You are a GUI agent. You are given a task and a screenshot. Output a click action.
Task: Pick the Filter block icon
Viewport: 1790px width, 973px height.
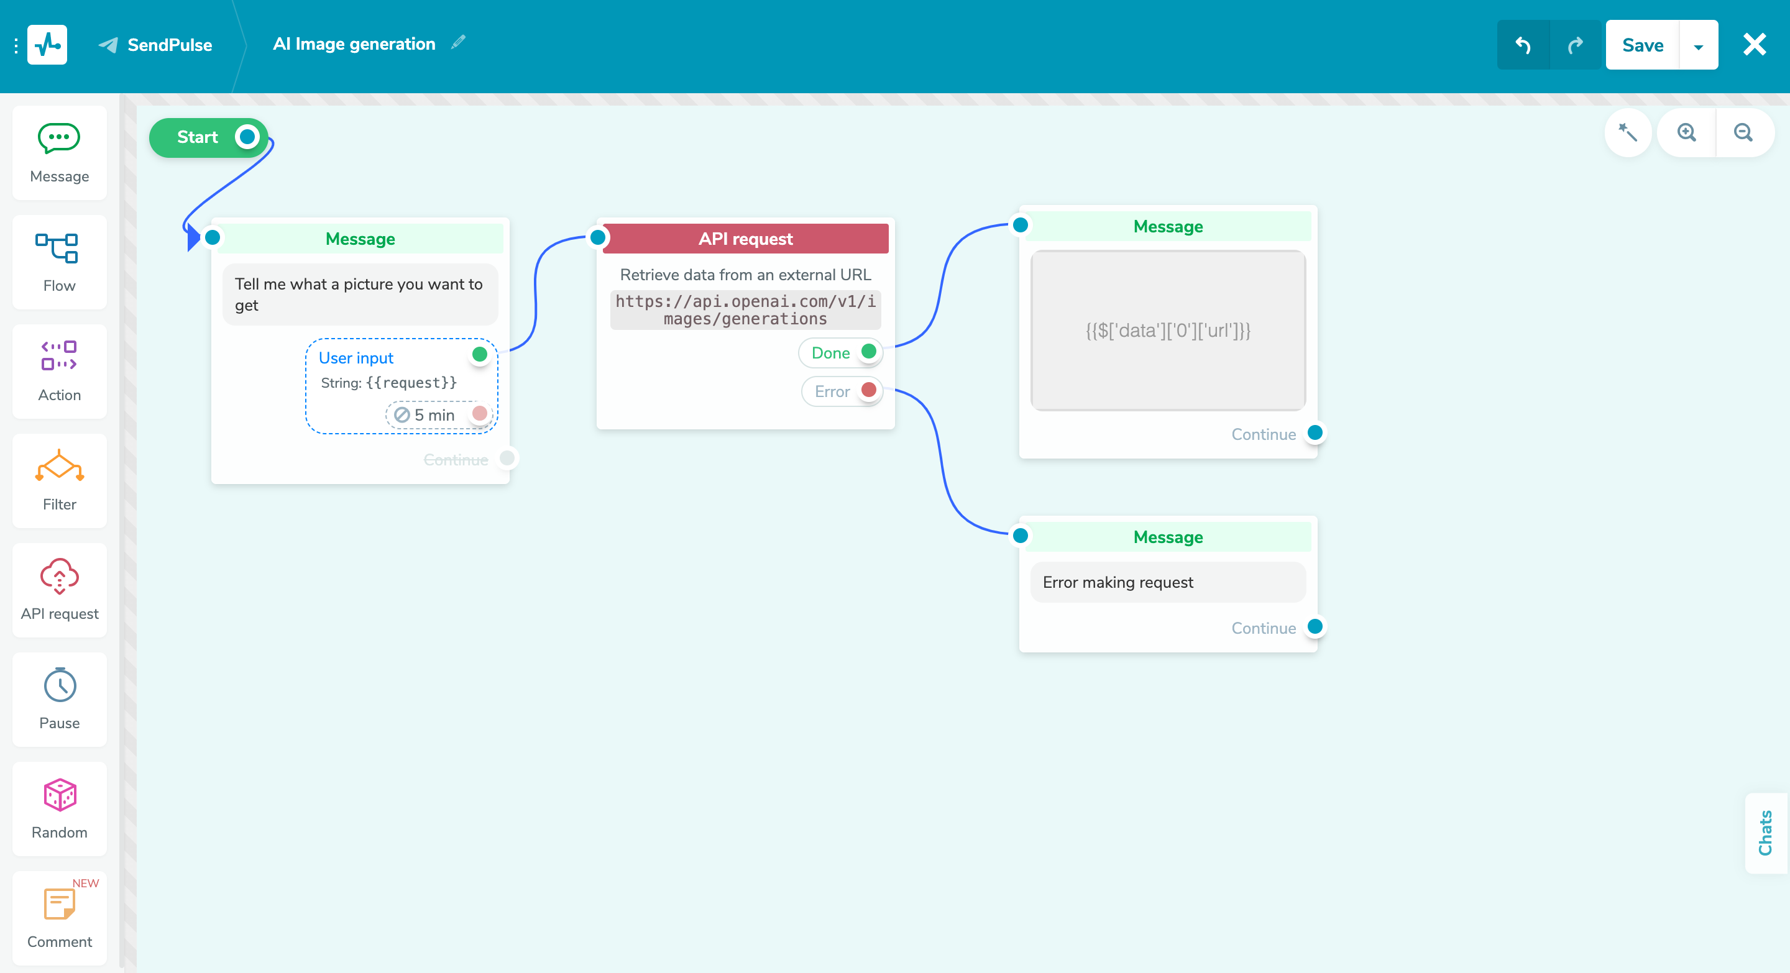59,466
